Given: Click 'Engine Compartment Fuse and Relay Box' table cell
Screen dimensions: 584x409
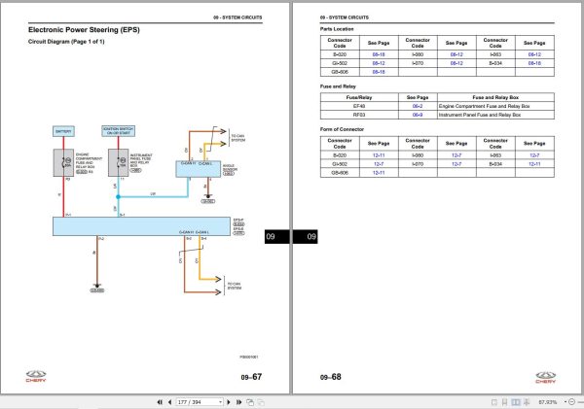Looking at the screenshot, I should 495,106.
